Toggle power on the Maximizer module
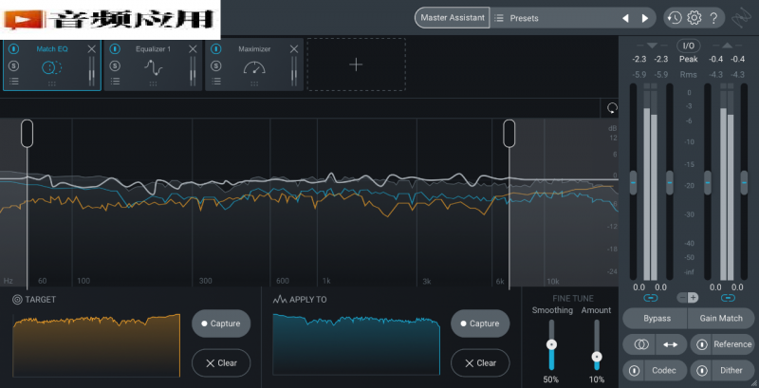The height and width of the screenshot is (388, 759). [x=216, y=49]
